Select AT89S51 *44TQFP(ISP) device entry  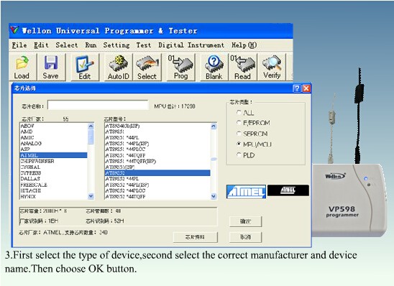(x=157, y=161)
